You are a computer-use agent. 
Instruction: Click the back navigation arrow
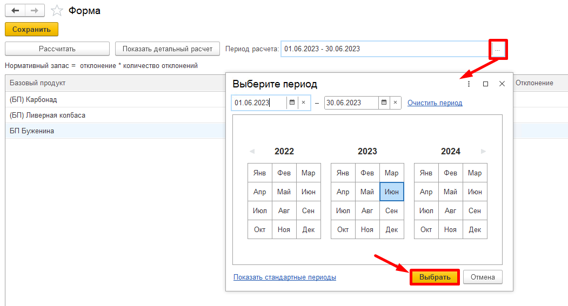click(x=15, y=11)
